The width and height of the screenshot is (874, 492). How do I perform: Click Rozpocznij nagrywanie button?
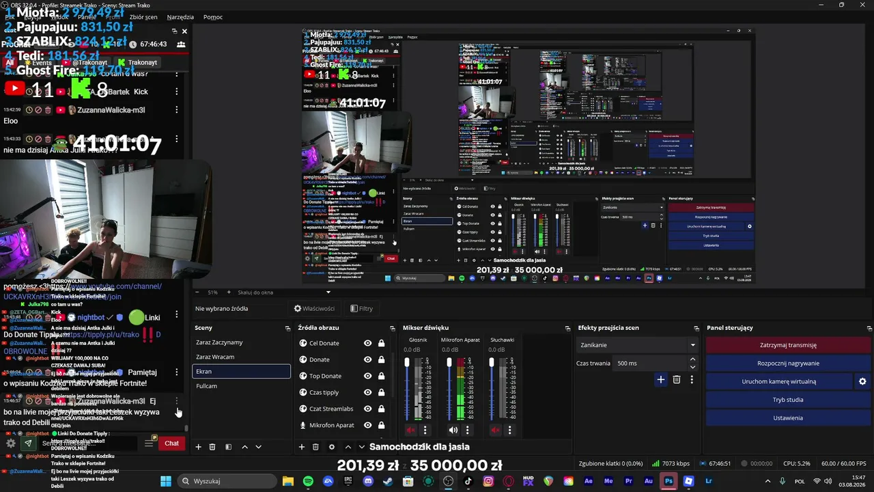[x=788, y=364]
